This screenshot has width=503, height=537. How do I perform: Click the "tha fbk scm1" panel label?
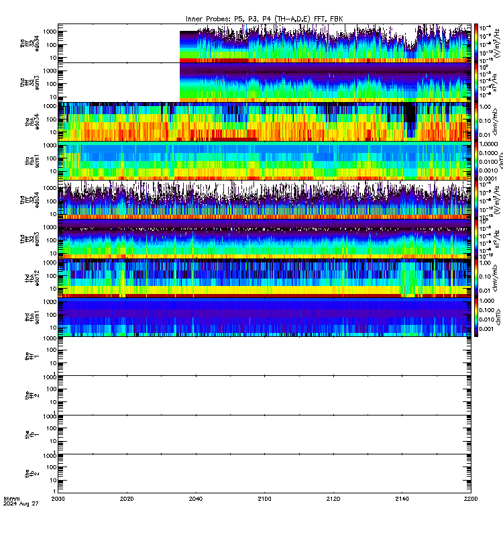(32, 161)
